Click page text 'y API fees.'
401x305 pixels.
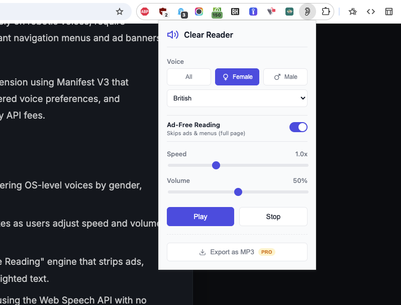point(23,116)
